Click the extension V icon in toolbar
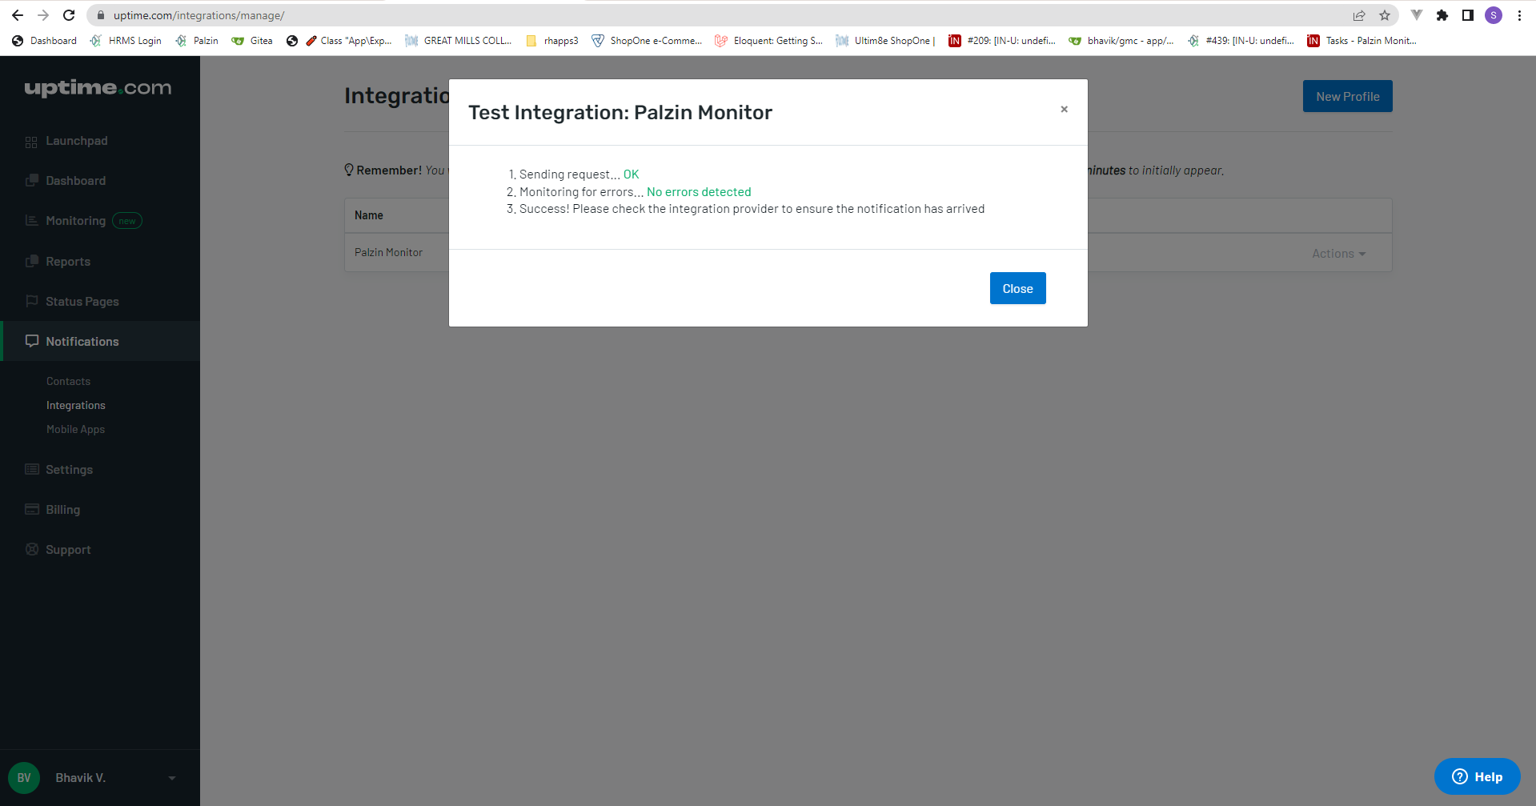This screenshot has width=1536, height=806. (x=1417, y=15)
